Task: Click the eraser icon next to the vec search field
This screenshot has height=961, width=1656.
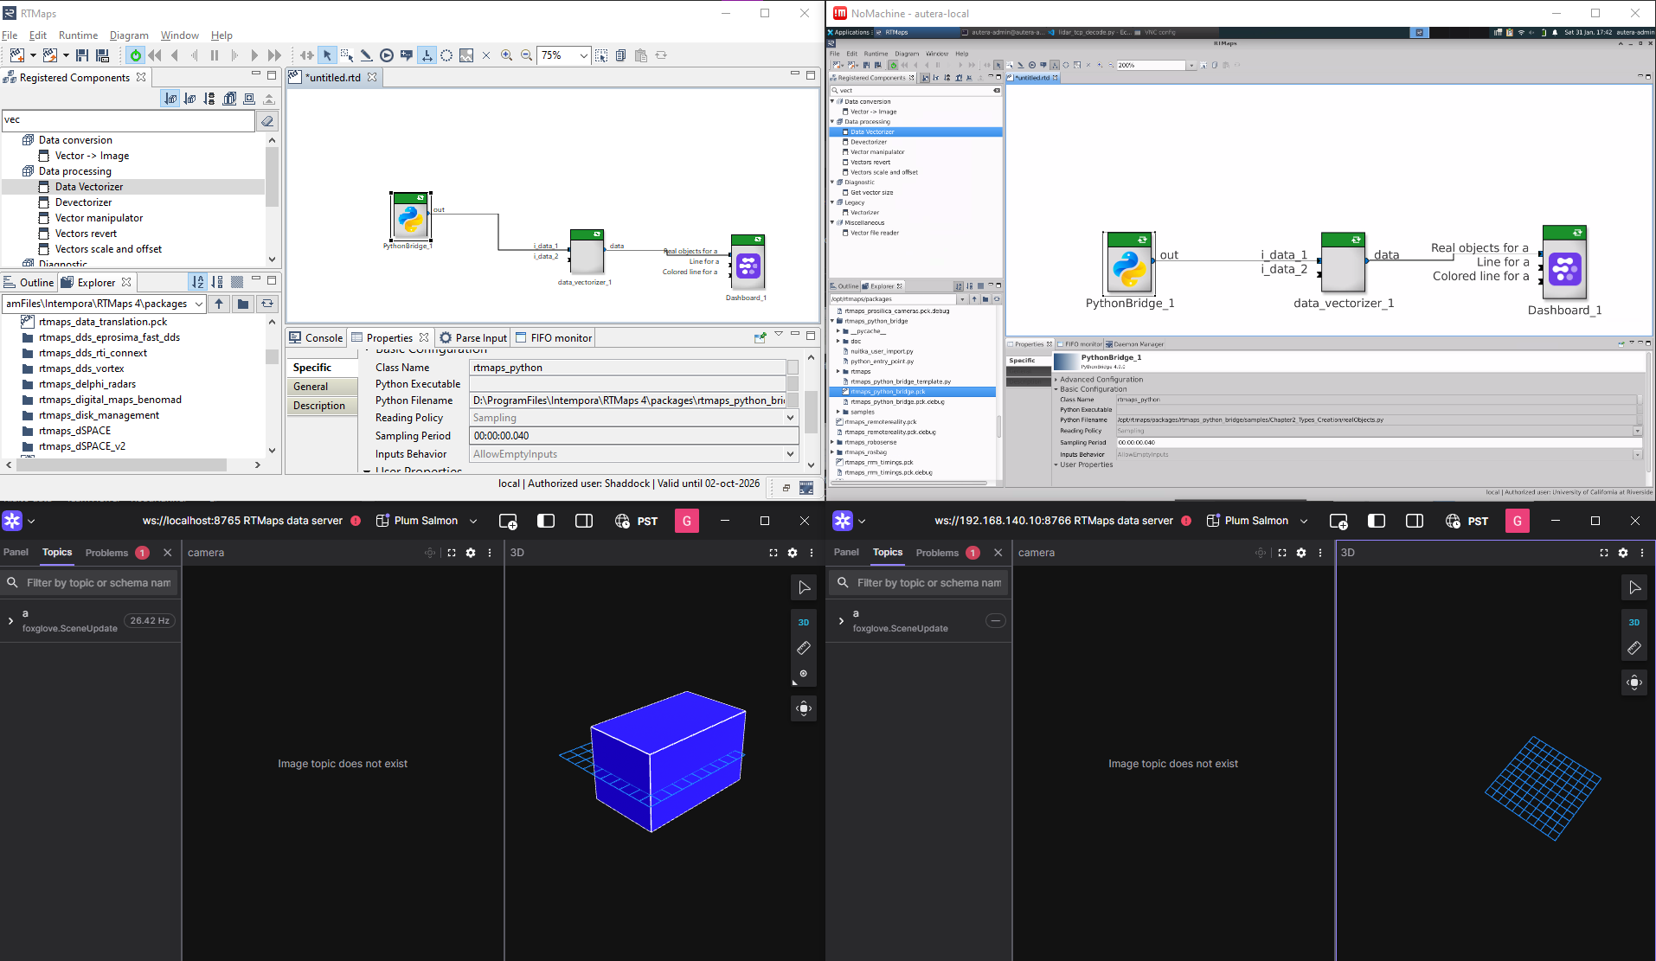Action: [x=268, y=121]
